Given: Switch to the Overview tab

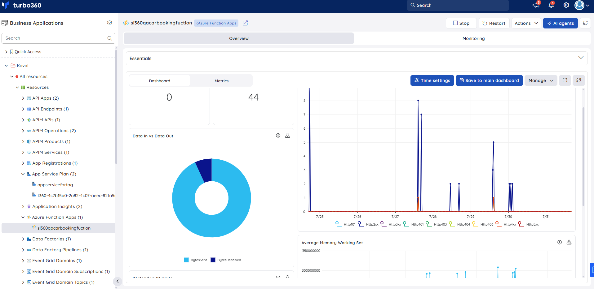Looking at the screenshot, I should [x=239, y=38].
